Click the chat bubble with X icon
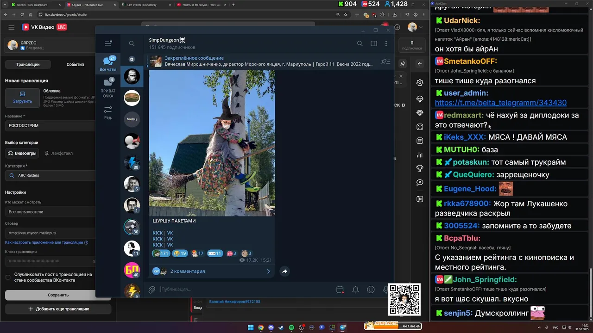 coord(420,182)
